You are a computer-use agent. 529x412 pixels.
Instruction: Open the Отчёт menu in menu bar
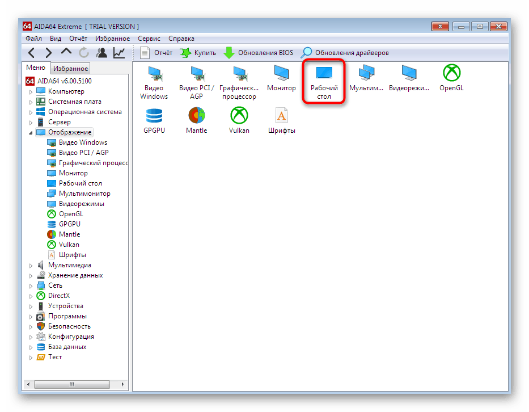click(x=78, y=39)
